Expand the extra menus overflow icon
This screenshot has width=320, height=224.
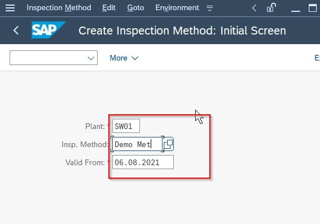pyautogui.click(x=209, y=8)
